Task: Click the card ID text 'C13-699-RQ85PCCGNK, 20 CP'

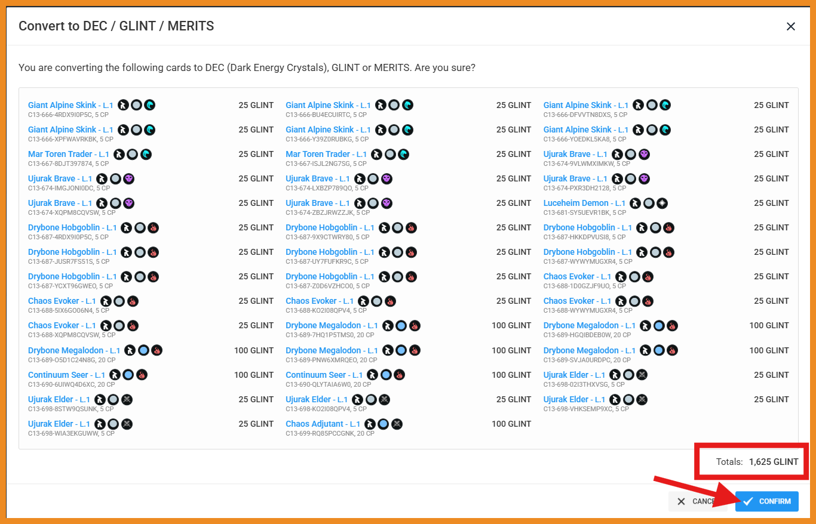Action: [x=330, y=433]
